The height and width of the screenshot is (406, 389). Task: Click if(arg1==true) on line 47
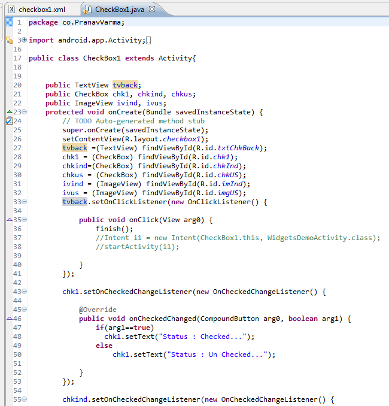pos(124,328)
